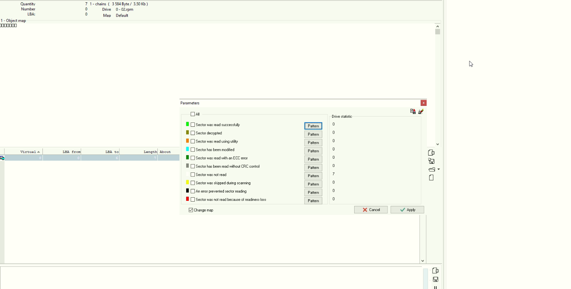Click the bottom log text area
The width and height of the screenshot is (571, 289).
coord(211,278)
